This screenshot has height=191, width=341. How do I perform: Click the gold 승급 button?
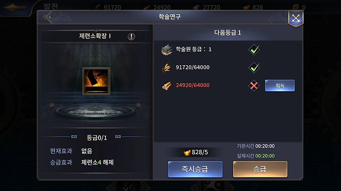[x=260, y=169]
